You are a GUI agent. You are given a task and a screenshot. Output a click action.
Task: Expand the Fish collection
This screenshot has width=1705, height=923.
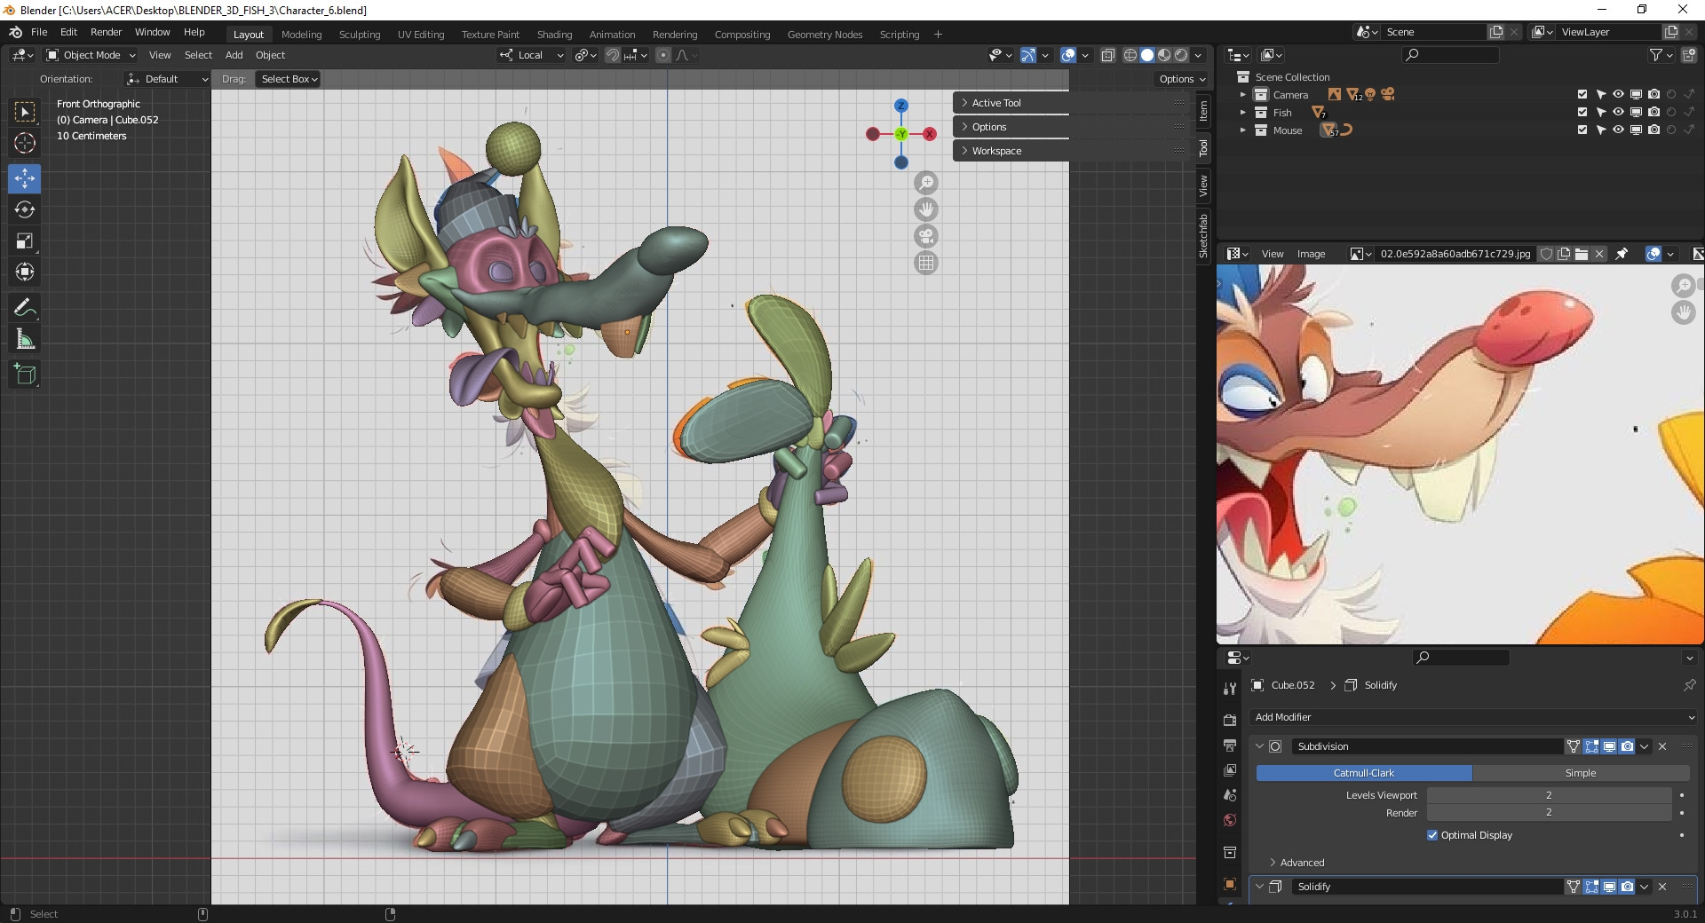tap(1242, 112)
